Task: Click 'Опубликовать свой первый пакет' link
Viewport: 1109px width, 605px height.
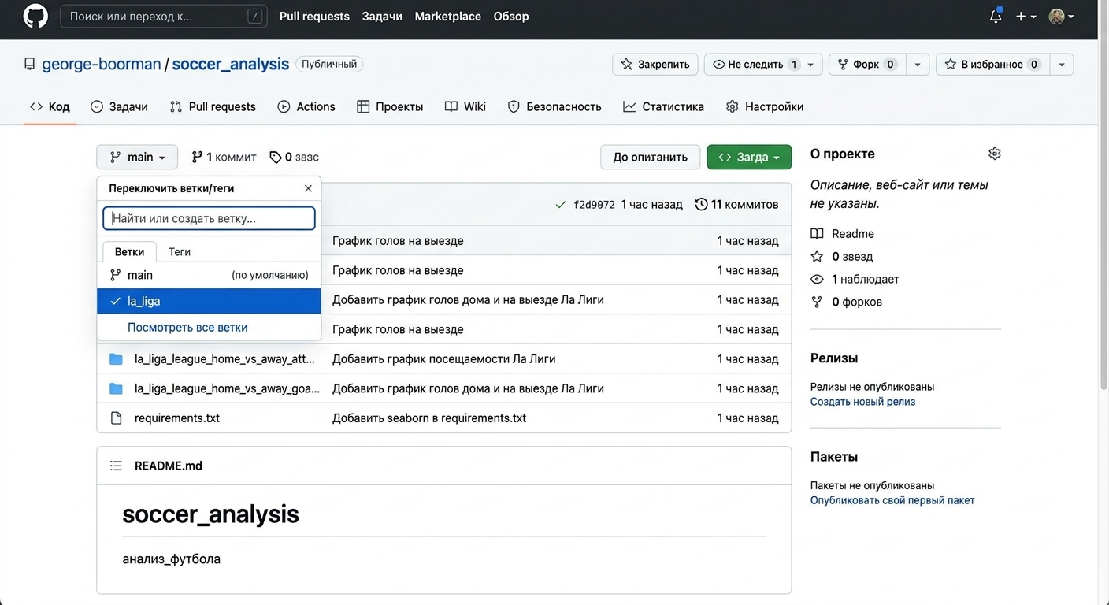Action: click(x=892, y=500)
